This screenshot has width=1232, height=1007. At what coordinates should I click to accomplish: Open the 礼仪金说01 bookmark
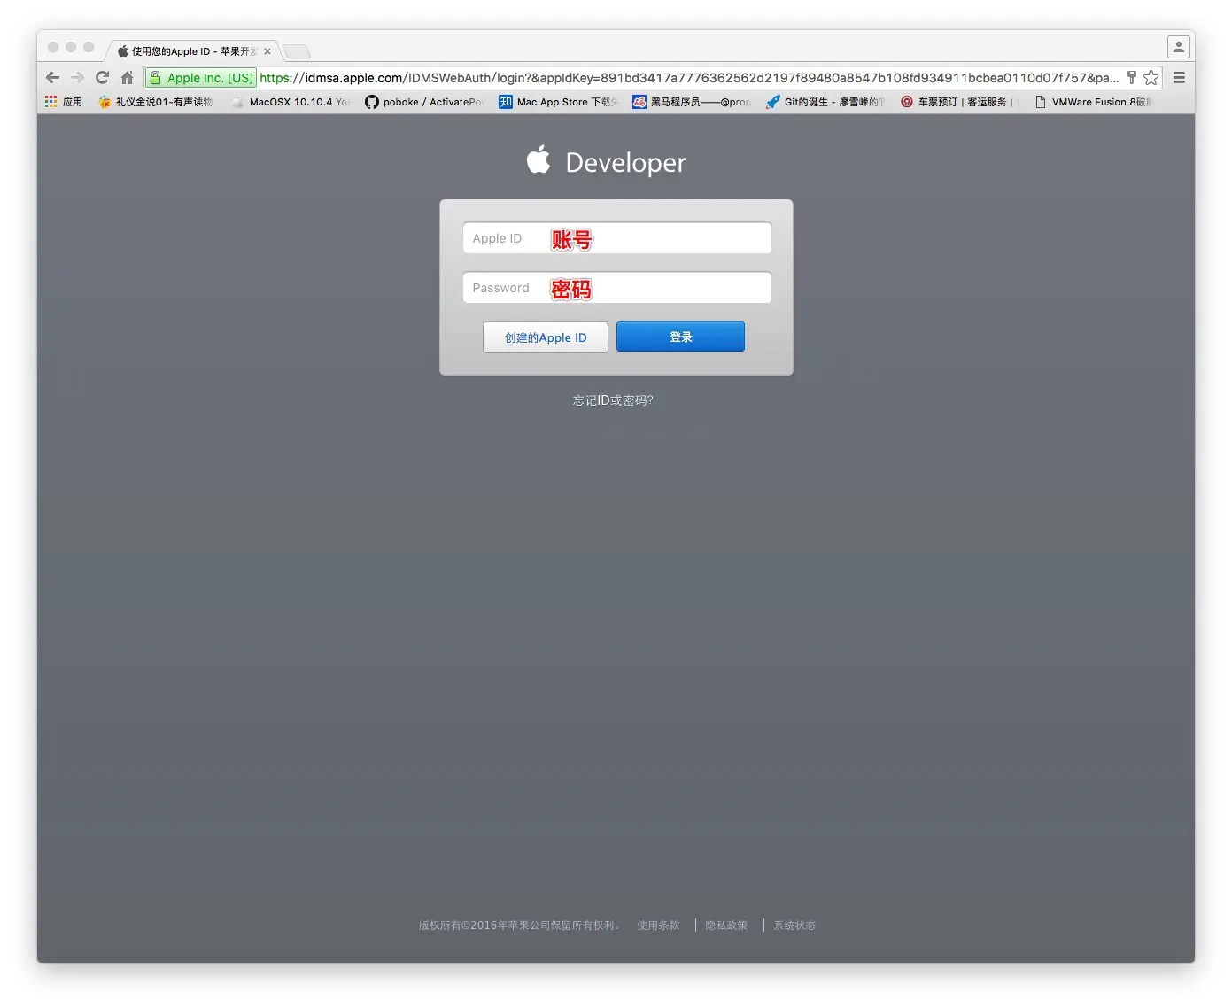click(155, 102)
